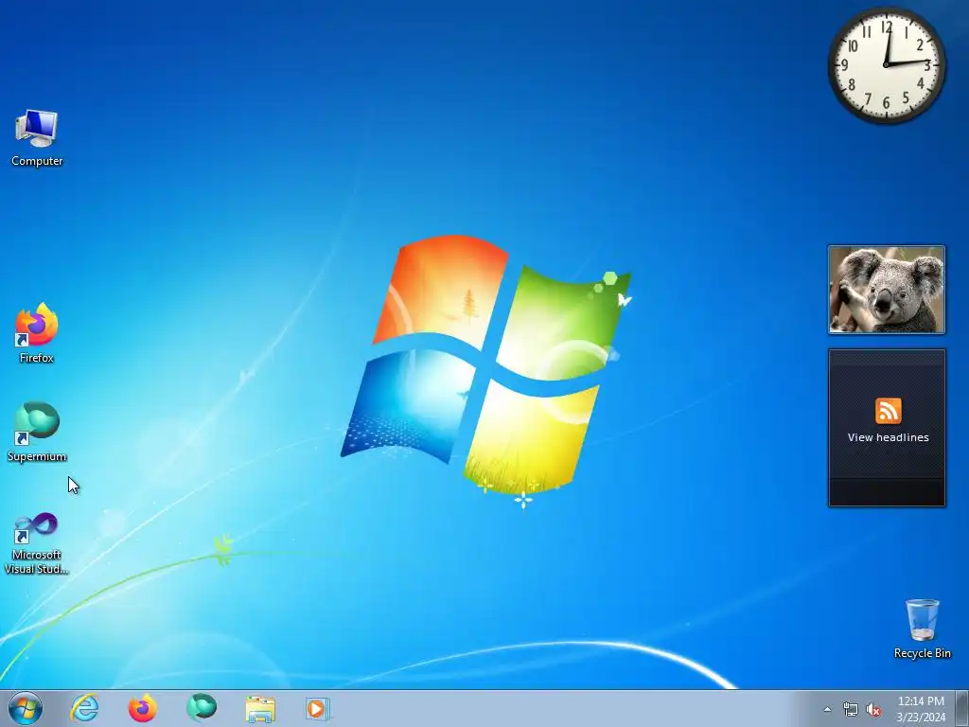Viewport: 969px width, 727px height.
Task: Select the Computer desktop icon
Action: click(37, 137)
